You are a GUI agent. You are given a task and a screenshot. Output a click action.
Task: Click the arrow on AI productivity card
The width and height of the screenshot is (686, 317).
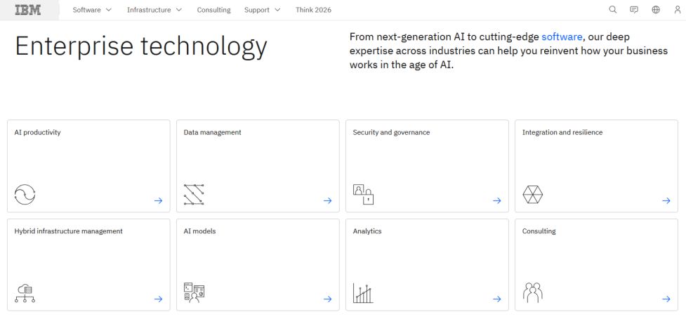(x=159, y=200)
